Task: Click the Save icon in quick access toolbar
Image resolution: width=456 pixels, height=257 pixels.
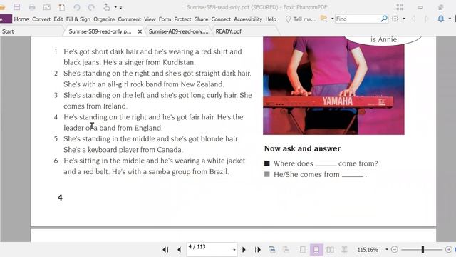Action: (x=17, y=7)
